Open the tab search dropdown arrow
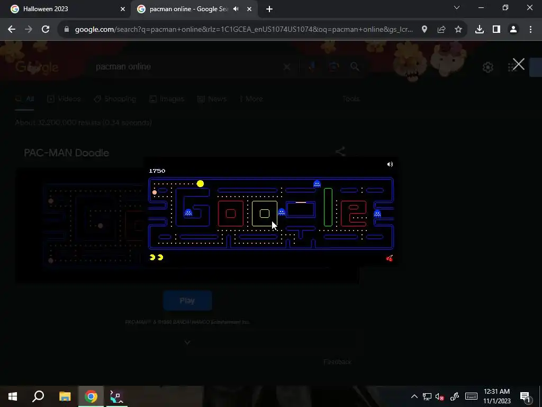The image size is (542, 407). click(457, 7)
